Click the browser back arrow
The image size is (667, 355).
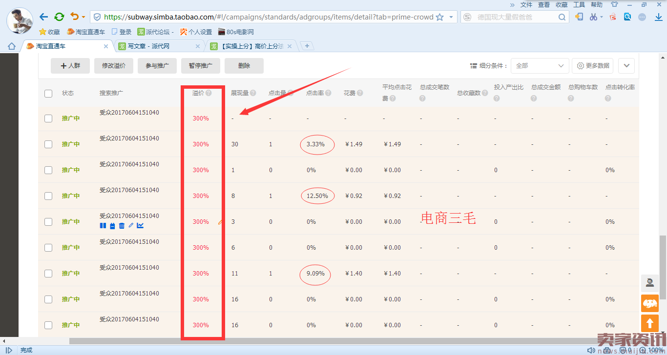[x=43, y=17]
